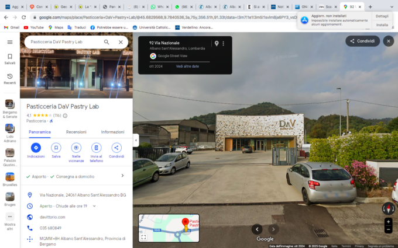Click the davittorio.com website link
This screenshot has width=398, height=248.
click(x=52, y=217)
